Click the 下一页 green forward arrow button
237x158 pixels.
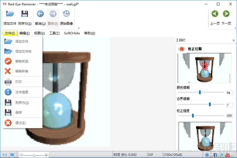point(227,14)
